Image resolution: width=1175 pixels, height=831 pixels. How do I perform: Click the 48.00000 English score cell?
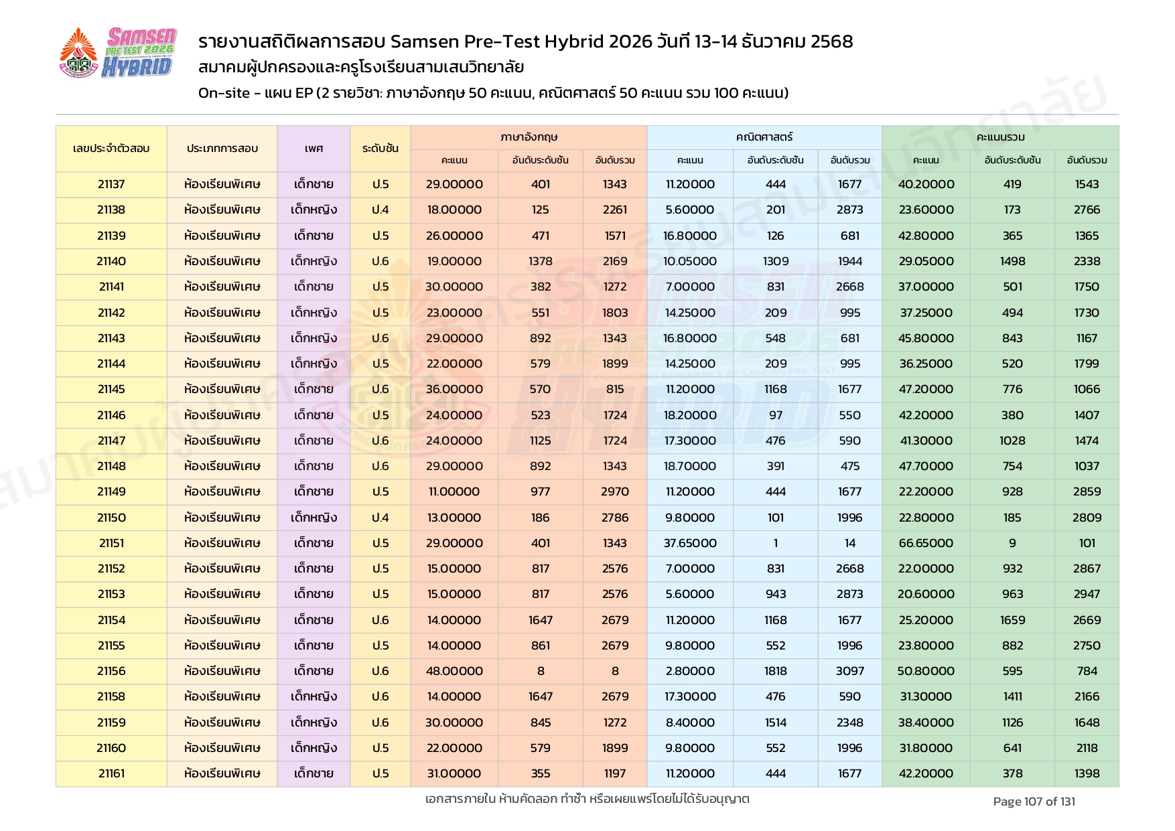click(x=454, y=671)
